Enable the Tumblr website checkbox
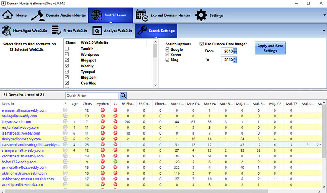The image size is (327, 193). click(x=67, y=49)
